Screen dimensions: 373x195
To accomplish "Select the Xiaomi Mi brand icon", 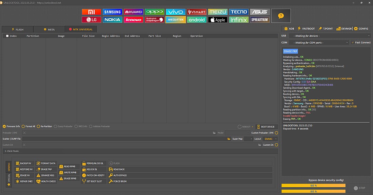I will click(x=91, y=12).
